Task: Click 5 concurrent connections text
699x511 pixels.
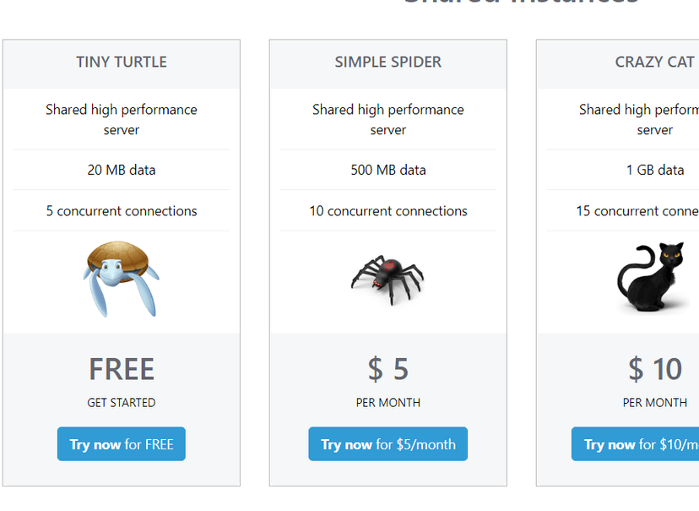Action: [122, 211]
